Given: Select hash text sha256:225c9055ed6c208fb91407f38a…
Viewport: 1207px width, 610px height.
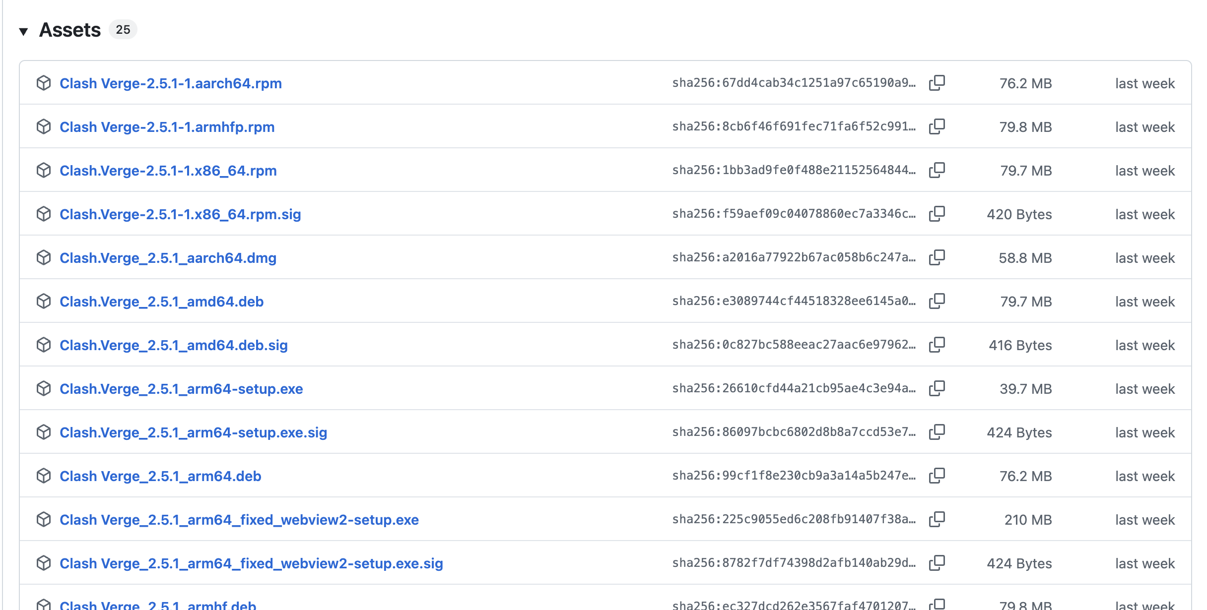Looking at the screenshot, I should point(794,519).
